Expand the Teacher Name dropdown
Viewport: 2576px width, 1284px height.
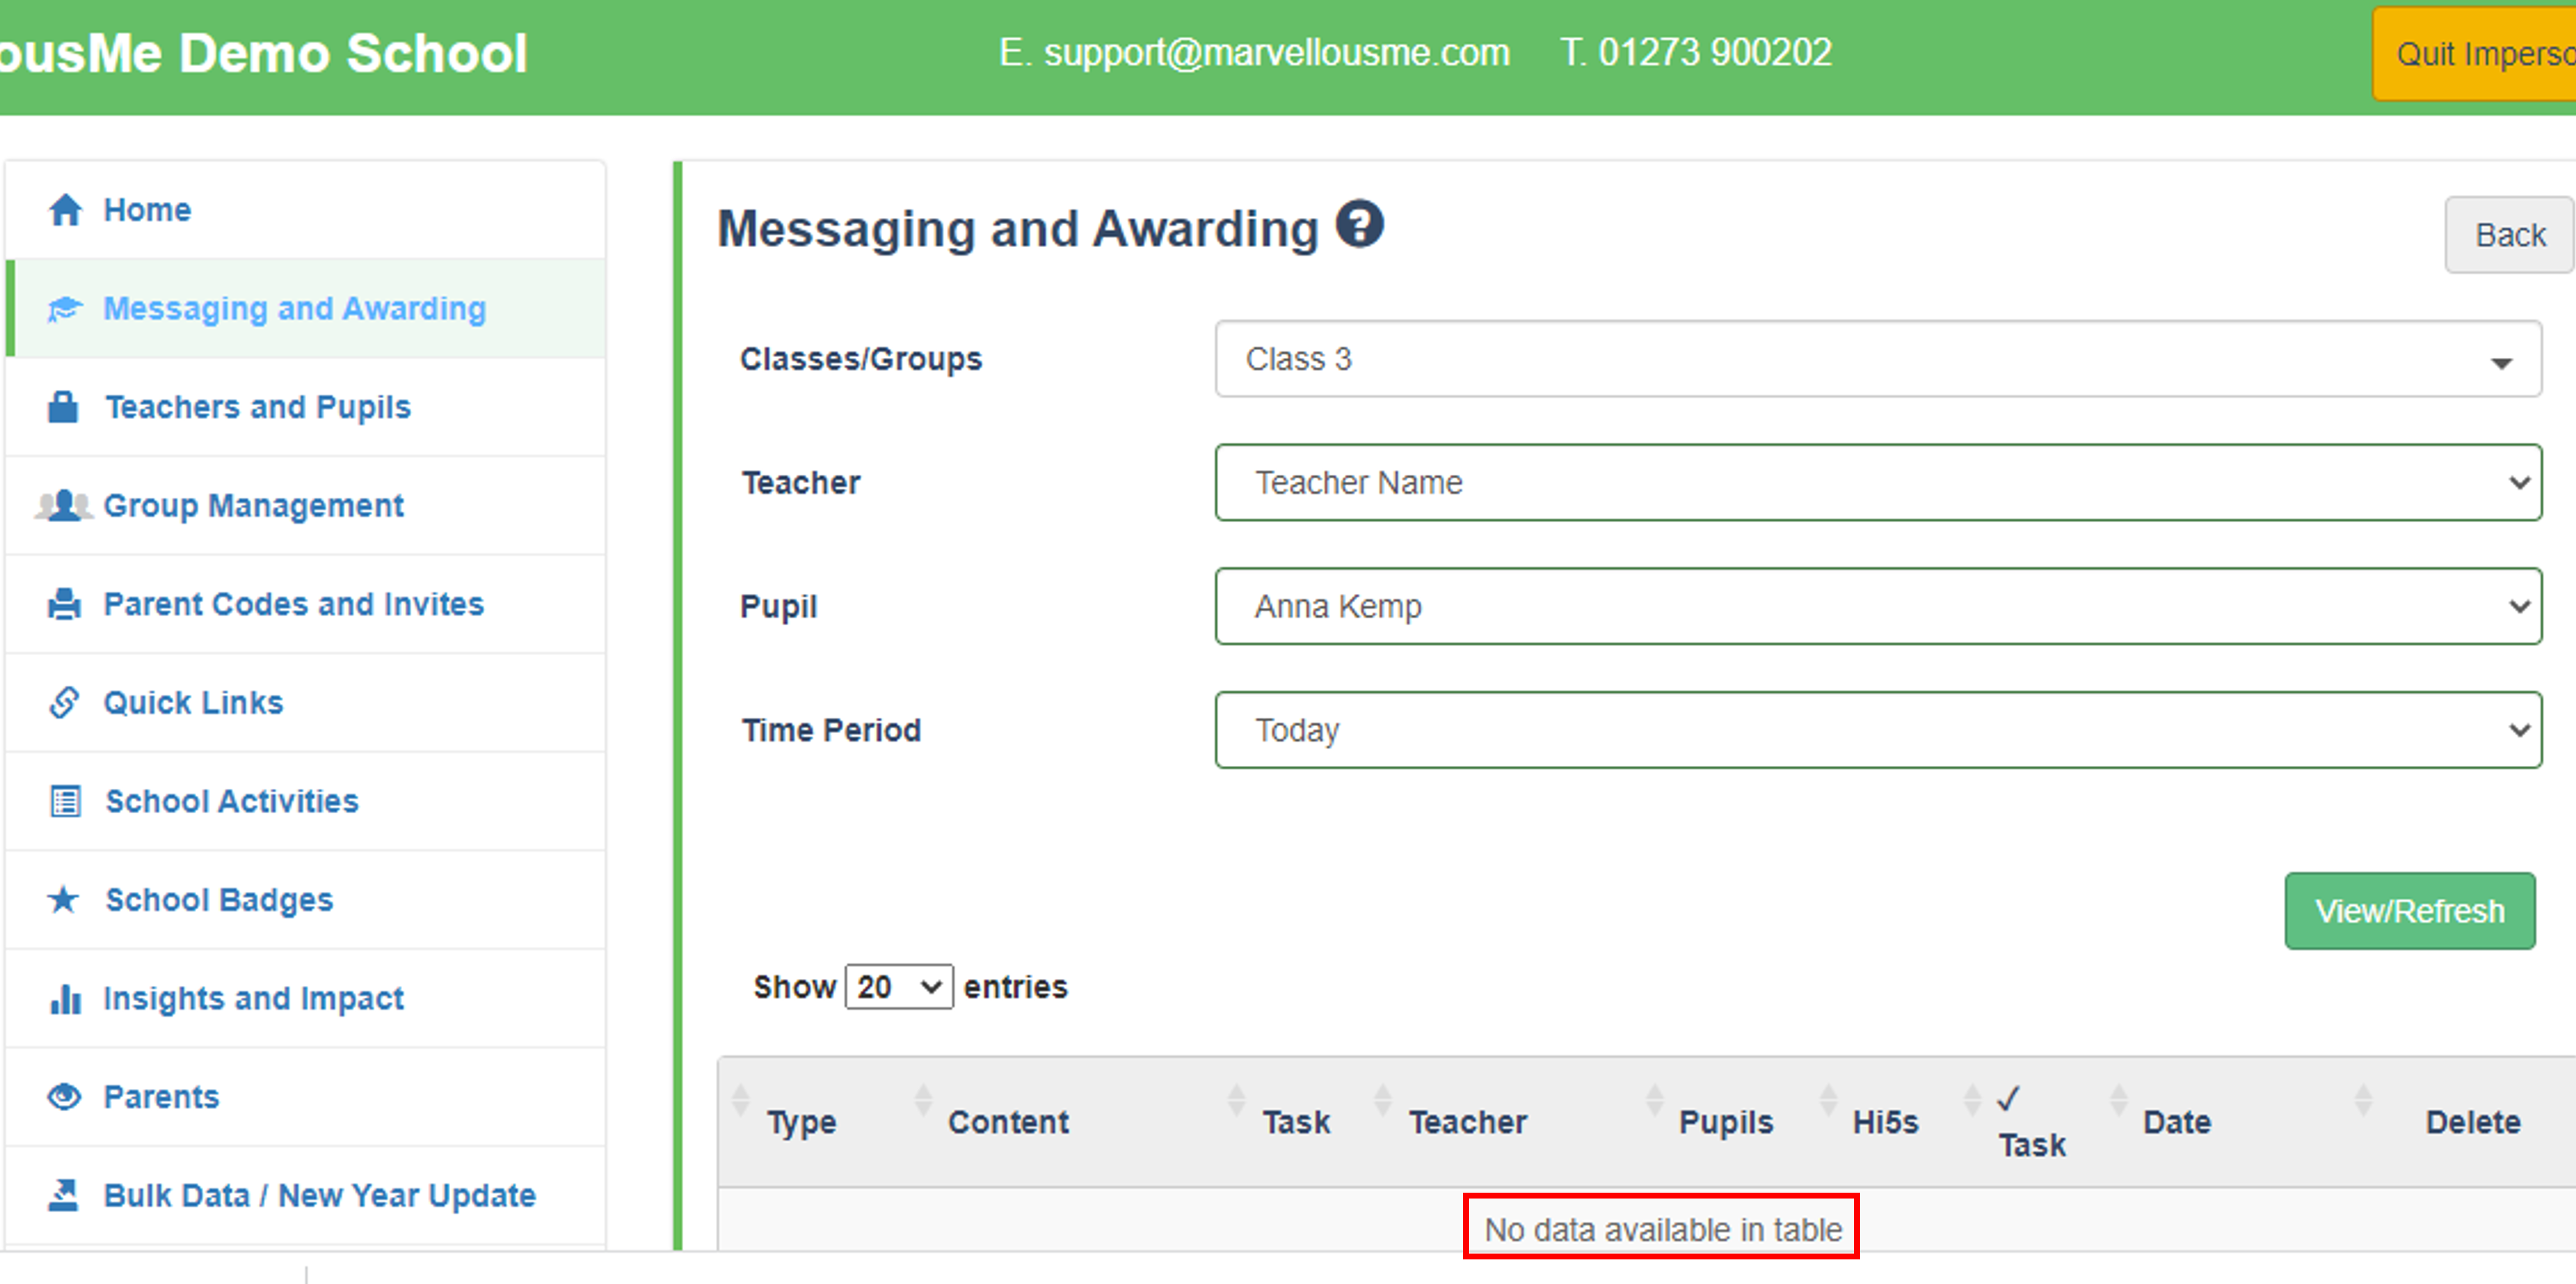1877,483
